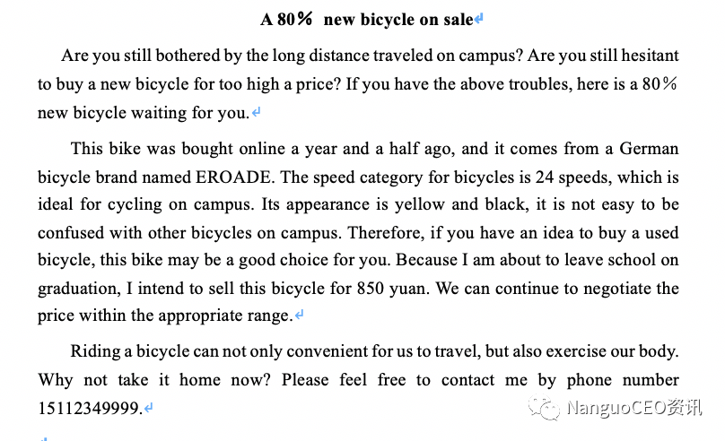Place cursor on the brand name 'EROADE'
Viewport: 725px width, 441px height.
pos(232,177)
